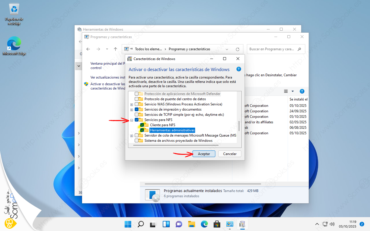
Task: Open Microsoft Edge from the taskbar
Action: pyautogui.click(x=204, y=224)
